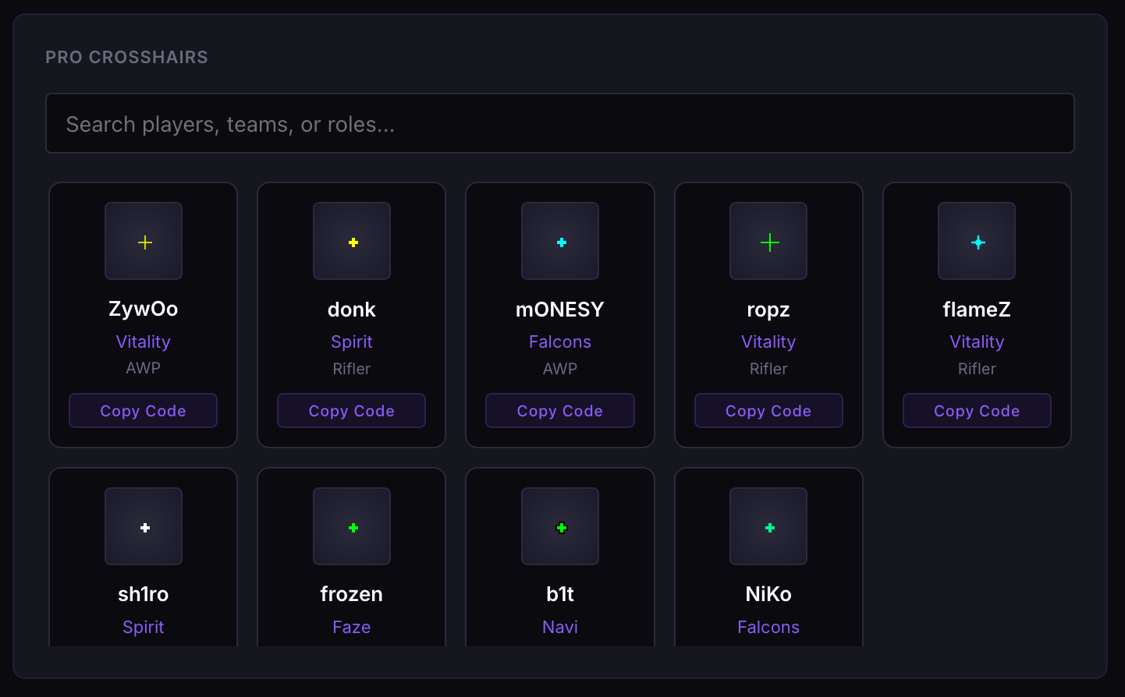The image size is (1125, 697).
Task: Copy Code for flameZ's crosshair
Action: [977, 411]
